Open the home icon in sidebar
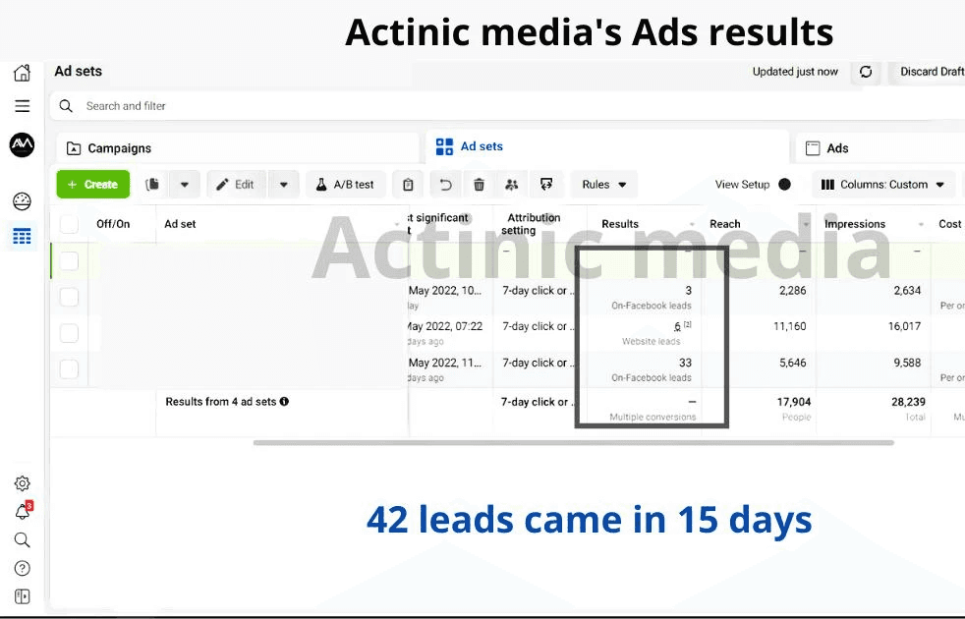The image size is (965, 619). point(23,73)
